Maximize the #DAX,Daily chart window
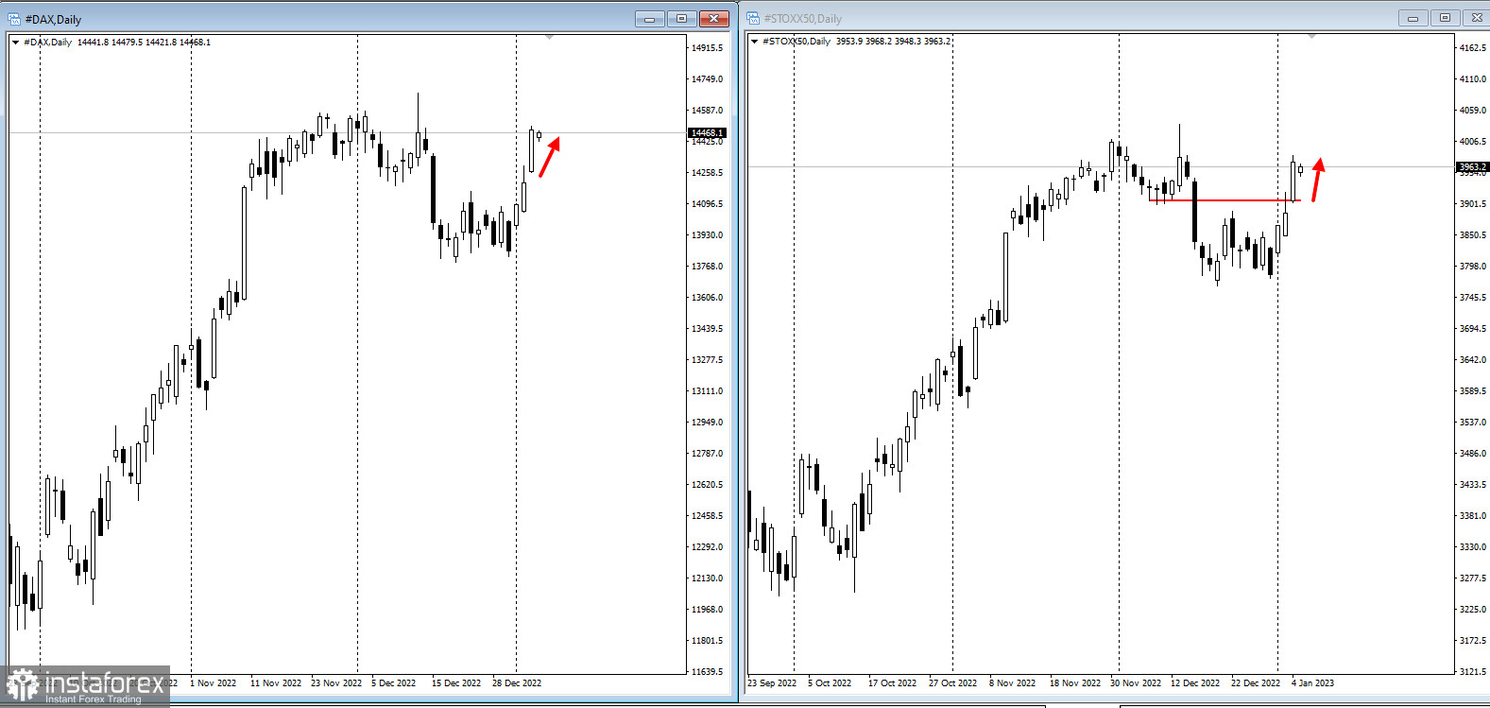Viewport: 1490px width, 708px height. pyautogui.click(x=681, y=18)
